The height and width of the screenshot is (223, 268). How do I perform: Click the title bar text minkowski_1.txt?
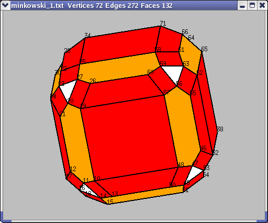37,6
